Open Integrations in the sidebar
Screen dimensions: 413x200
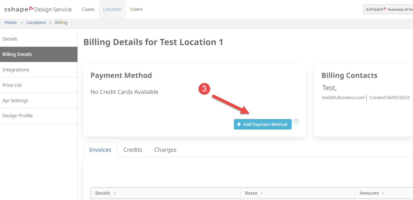(x=39, y=70)
